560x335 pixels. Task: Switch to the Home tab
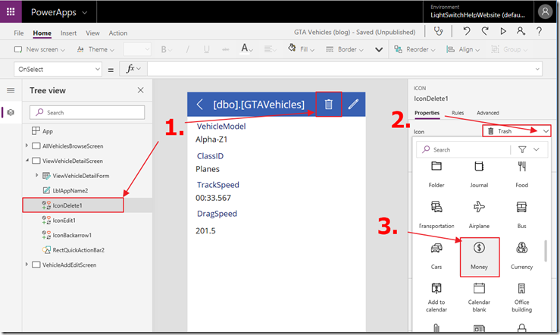pos(42,33)
